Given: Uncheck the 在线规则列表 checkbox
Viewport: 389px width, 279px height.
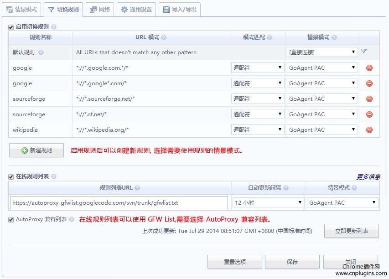Looking at the screenshot, I should pyautogui.click(x=11, y=176).
